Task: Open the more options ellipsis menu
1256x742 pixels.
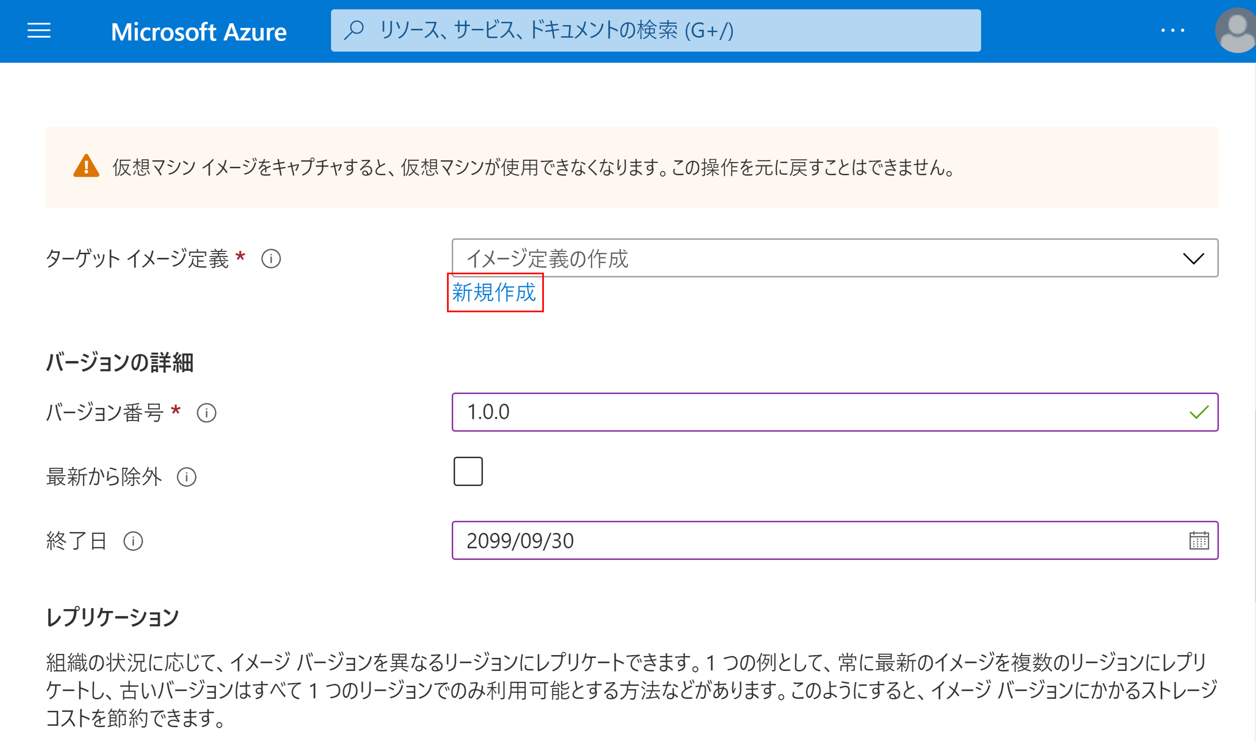Action: click(1173, 31)
